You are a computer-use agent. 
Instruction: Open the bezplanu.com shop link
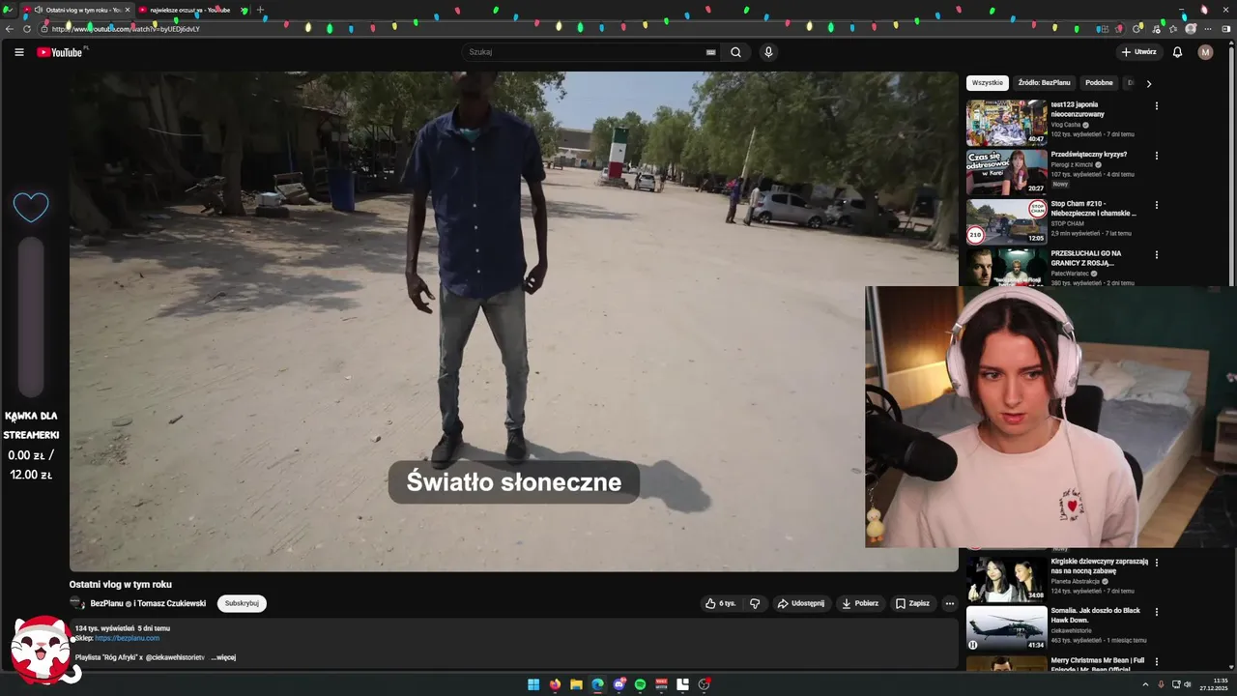pos(127,638)
